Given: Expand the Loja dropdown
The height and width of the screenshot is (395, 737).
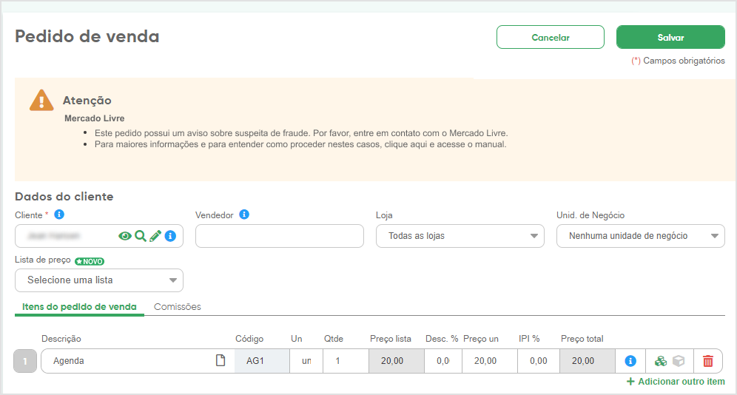Looking at the screenshot, I should [x=460, y=236].
